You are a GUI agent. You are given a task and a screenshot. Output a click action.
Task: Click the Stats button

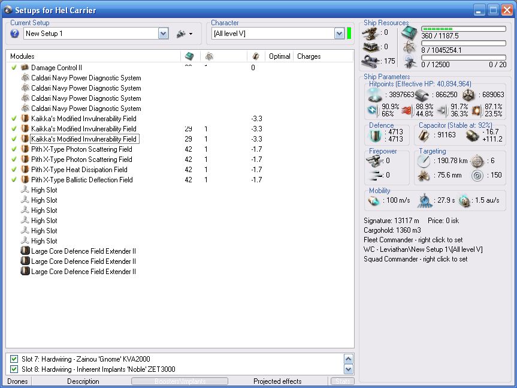[343, 381]
